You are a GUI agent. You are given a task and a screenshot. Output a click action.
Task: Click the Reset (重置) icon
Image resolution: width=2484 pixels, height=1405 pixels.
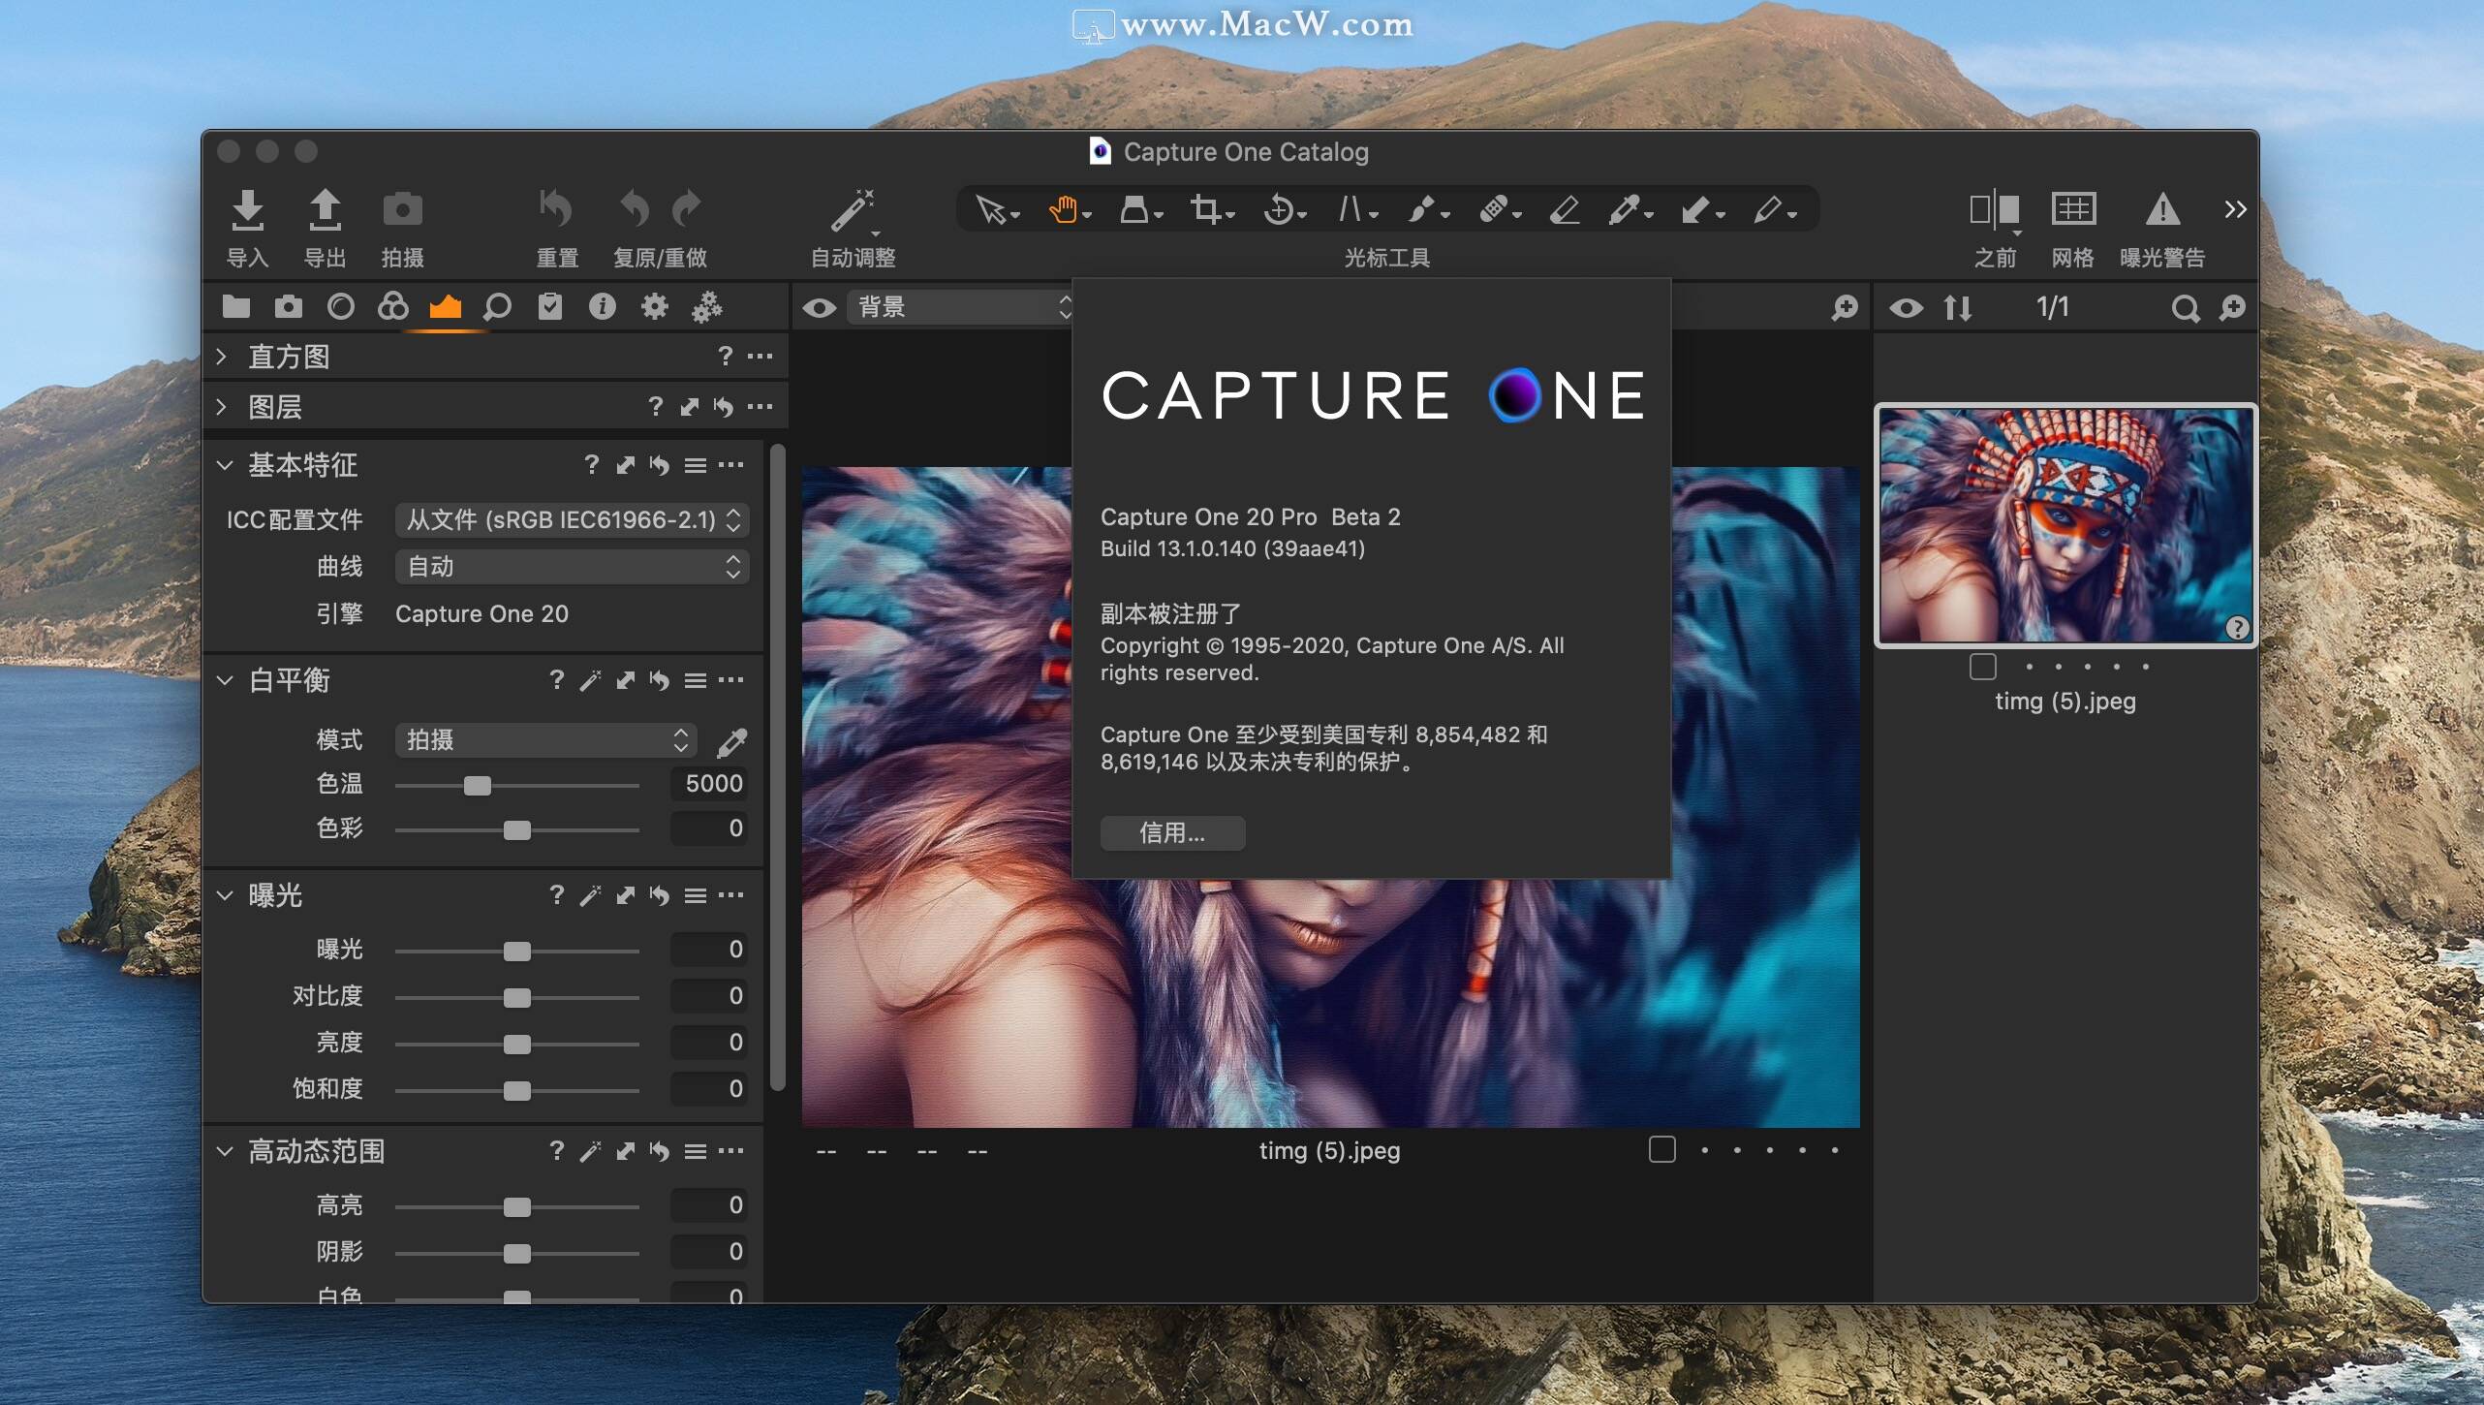tap(556, 209)
